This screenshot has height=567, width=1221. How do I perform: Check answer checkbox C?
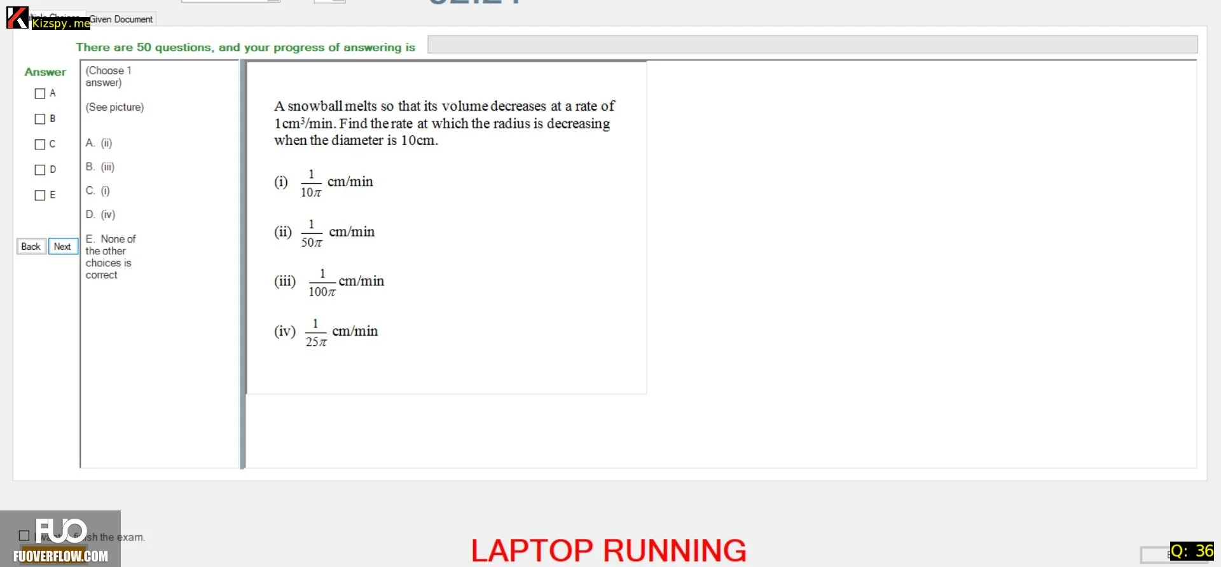point(40,144)
